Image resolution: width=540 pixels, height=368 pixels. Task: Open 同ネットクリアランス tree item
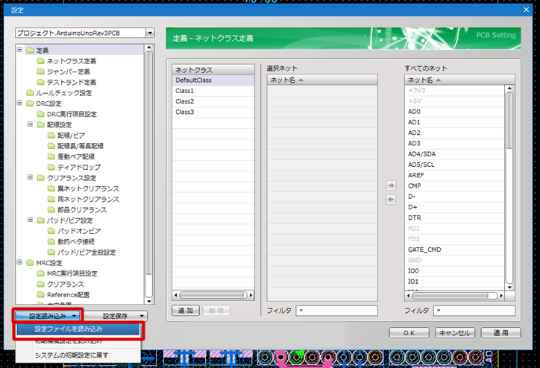88,199
